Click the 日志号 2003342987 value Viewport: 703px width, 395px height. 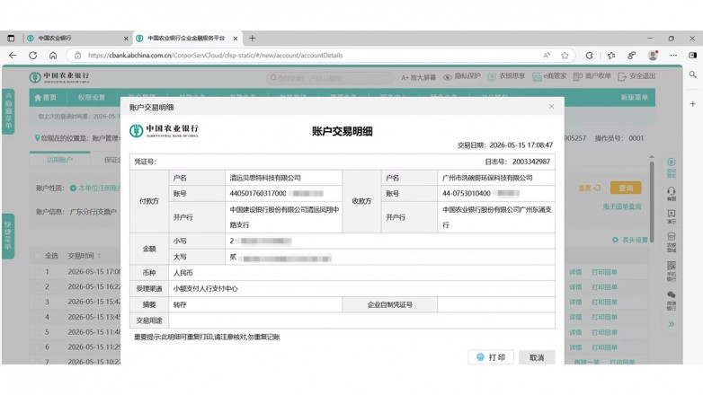click(x=531, y=162)
